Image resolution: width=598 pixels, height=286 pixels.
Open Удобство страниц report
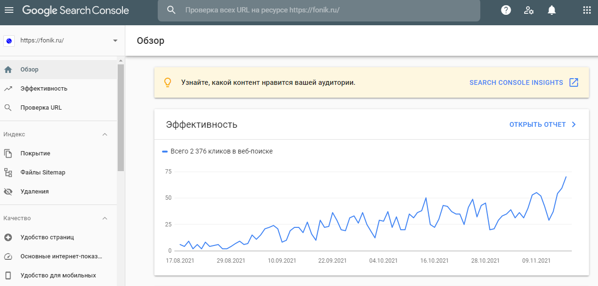59,237
